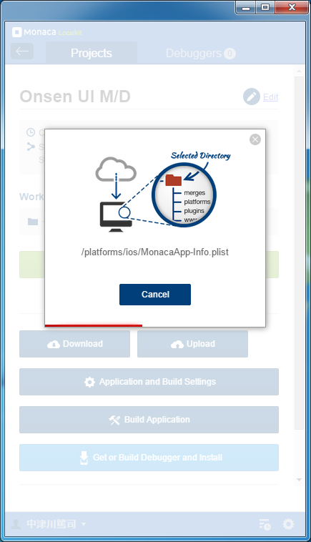Click the scrollbar down arrow
311x542 pixels.
coord(299,480)
